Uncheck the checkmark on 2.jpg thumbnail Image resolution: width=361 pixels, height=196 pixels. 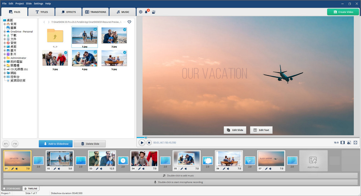point(125,30)
